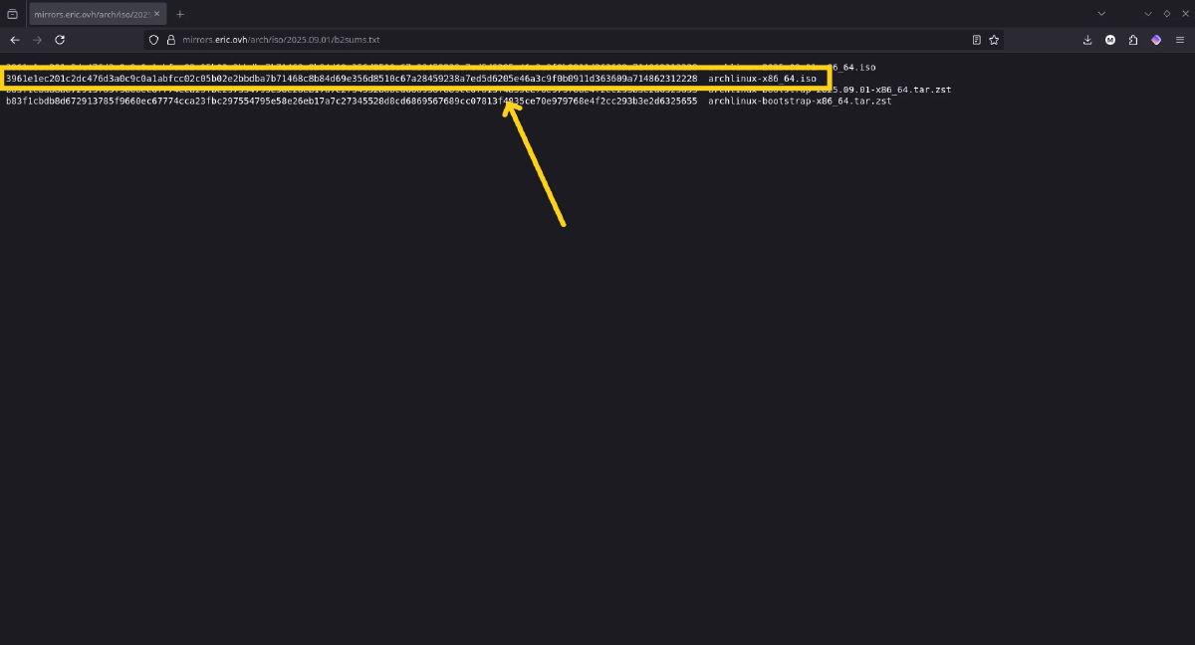Click the archlinux-x86_64.iso filename text
The width and height of the screenshot is (1195, 645).
point(762,79)
